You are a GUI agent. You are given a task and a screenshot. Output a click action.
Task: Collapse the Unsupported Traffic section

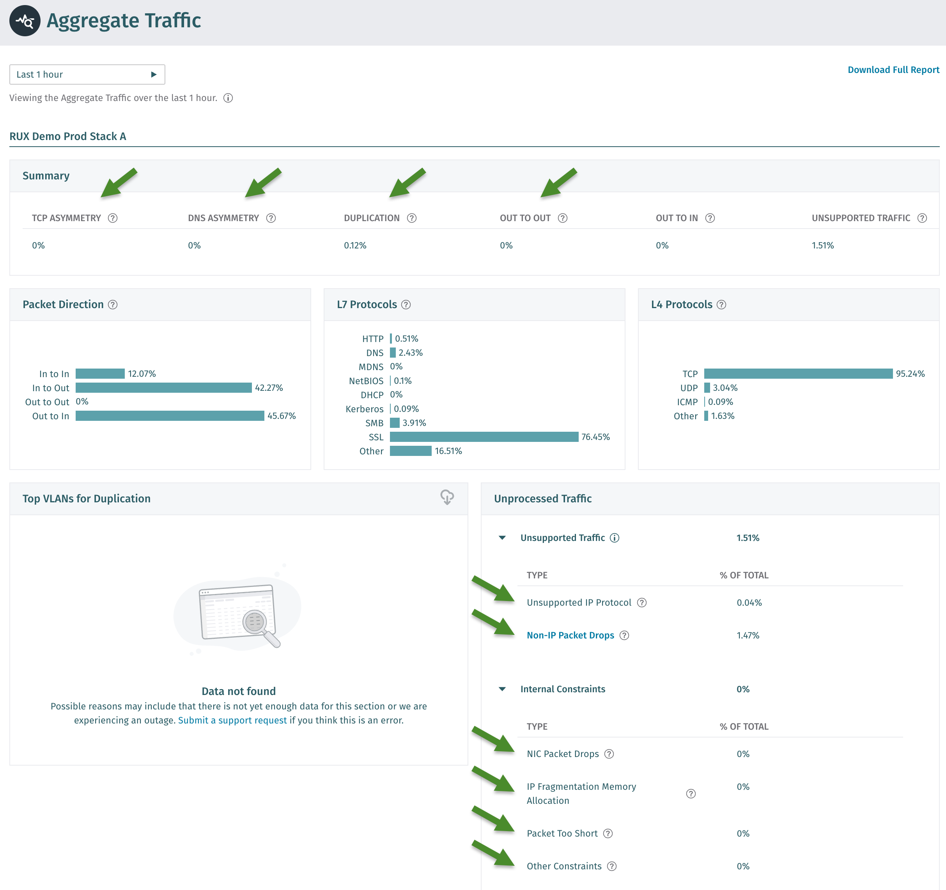502,538
